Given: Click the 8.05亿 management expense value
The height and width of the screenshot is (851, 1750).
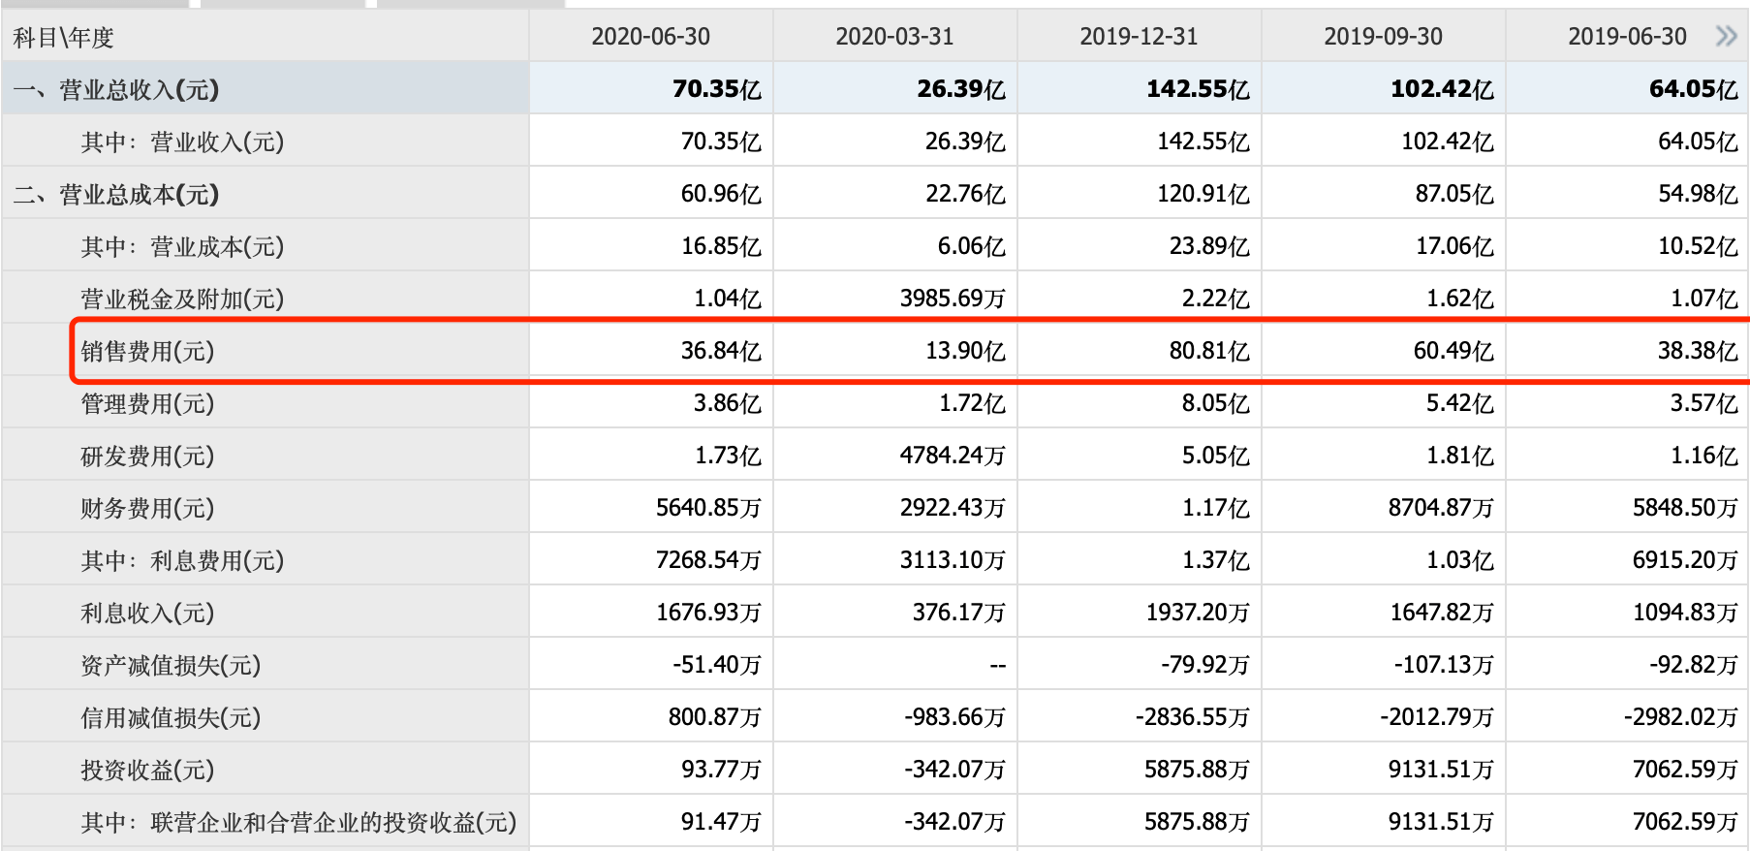Looking at the screenshot, I should pos(1216,403).
